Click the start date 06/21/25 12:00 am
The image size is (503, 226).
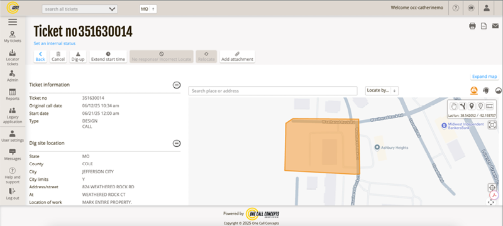click(101, 114)
